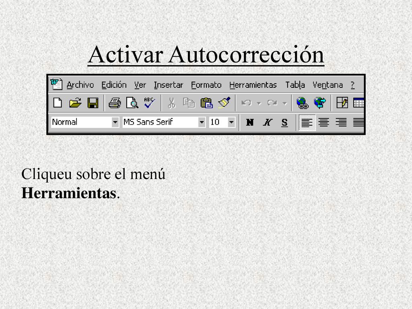Viewport: 412px width, 309px height.
Task: Copy selection with the copy icon
Action: tap(189, 103)
